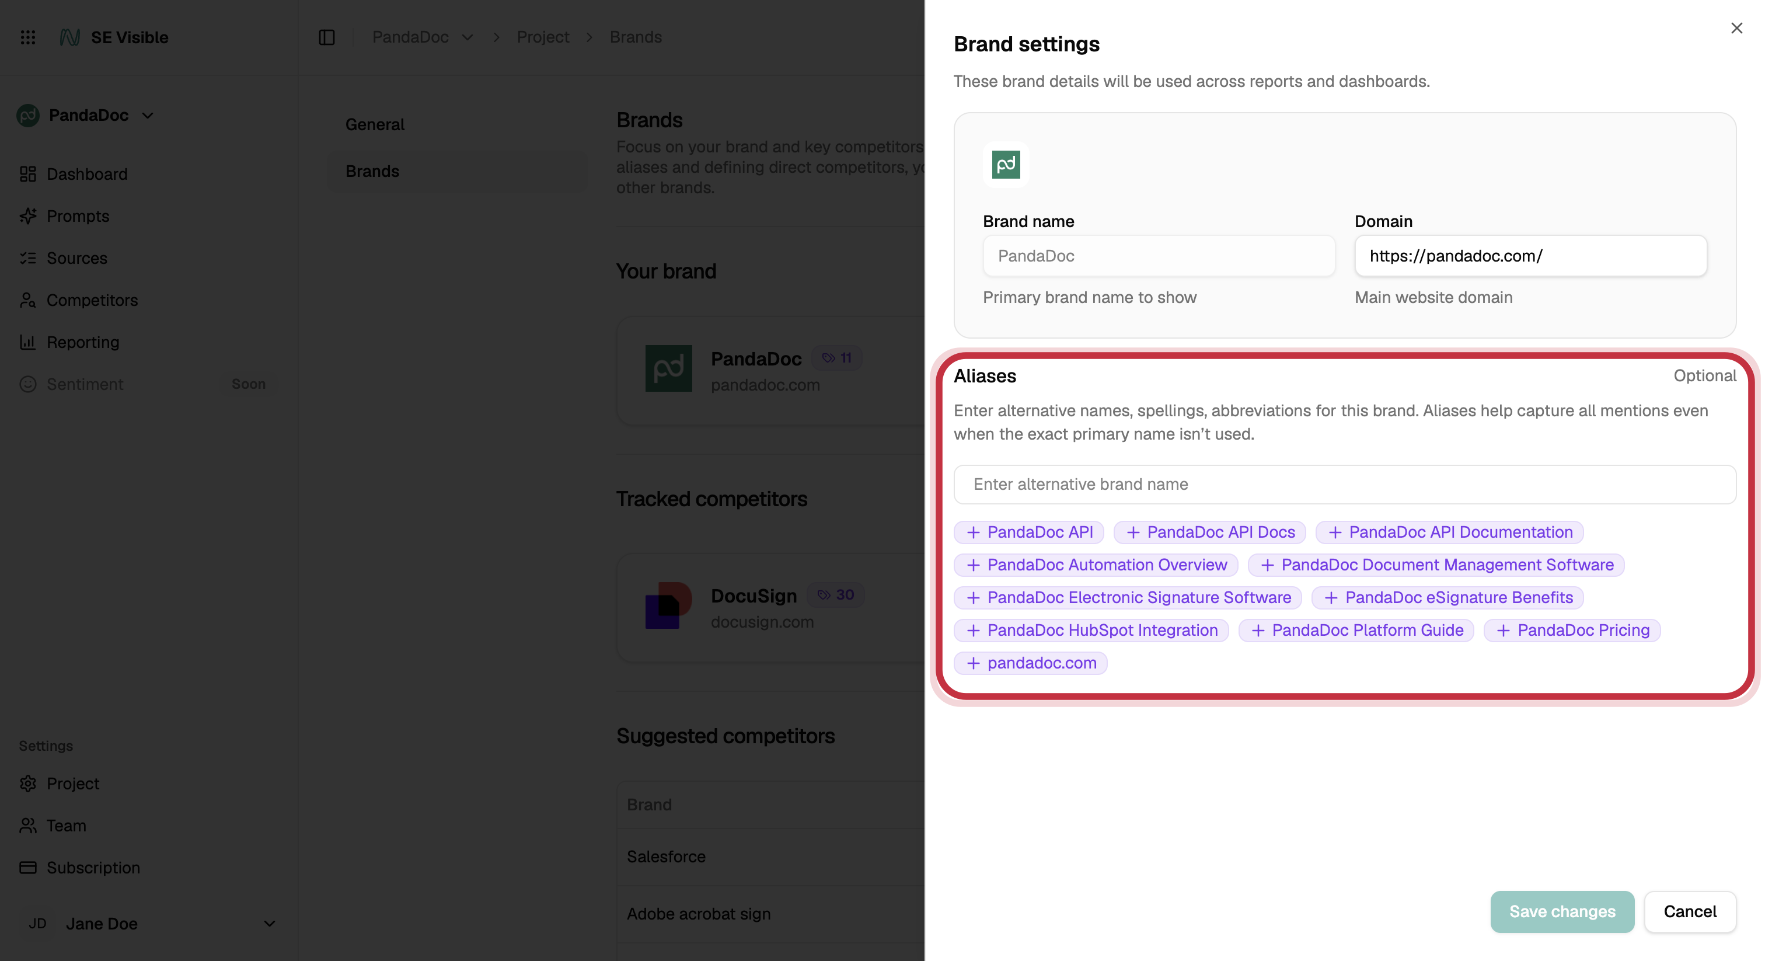Viewport: 1765px width, 961px height.
Task: Click the Dashboard icon in sidebar
Action: pyautogui.click(x=28, y=174)
